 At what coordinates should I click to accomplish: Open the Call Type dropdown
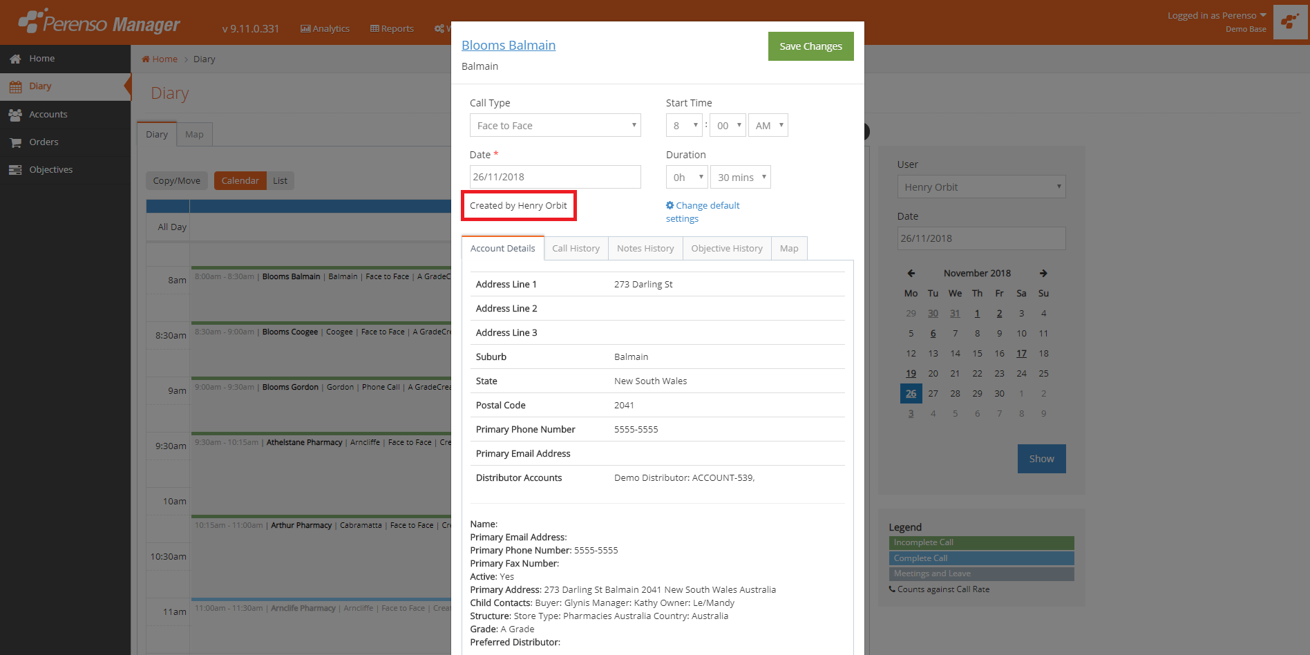pos(555,126)
